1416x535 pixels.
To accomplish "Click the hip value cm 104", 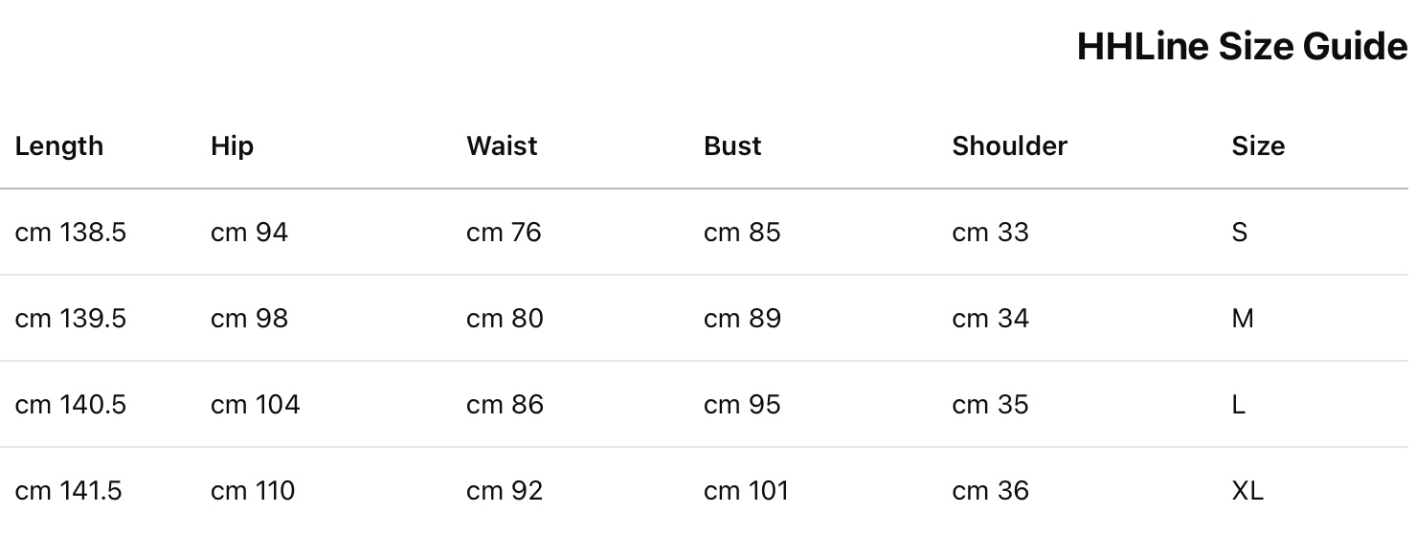I will [255, 405].
